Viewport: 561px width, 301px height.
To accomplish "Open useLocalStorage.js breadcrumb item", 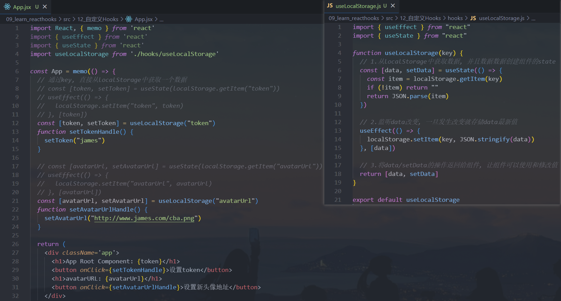I will click(502, 18).
